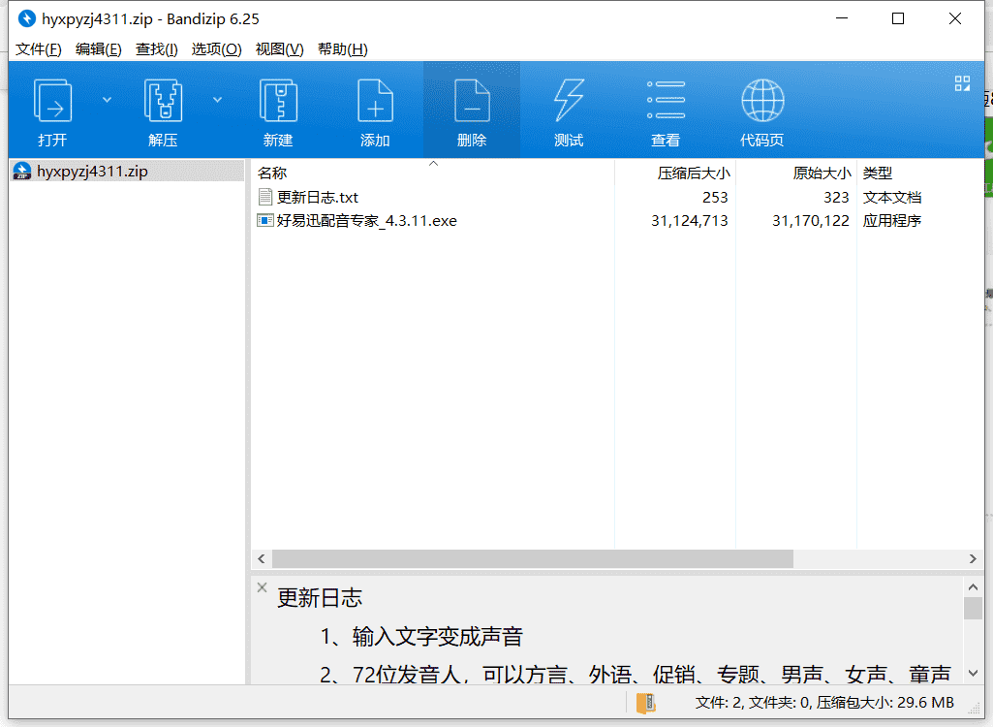Minimize the Bandizip window
The width and height of the screenshot is (993, 727).
(842, 18)
